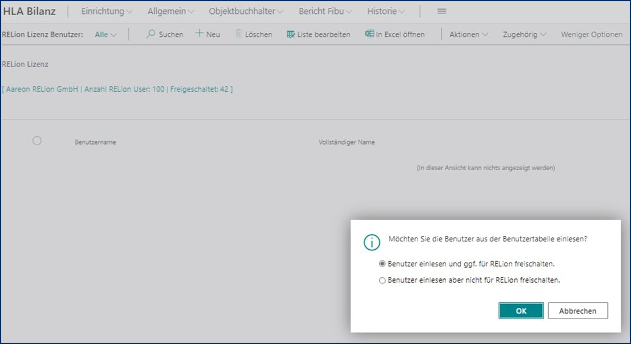Open the hamburger menu icon
Image resolution: width=631 pixels, height=344 pixels.
(442, 12)
